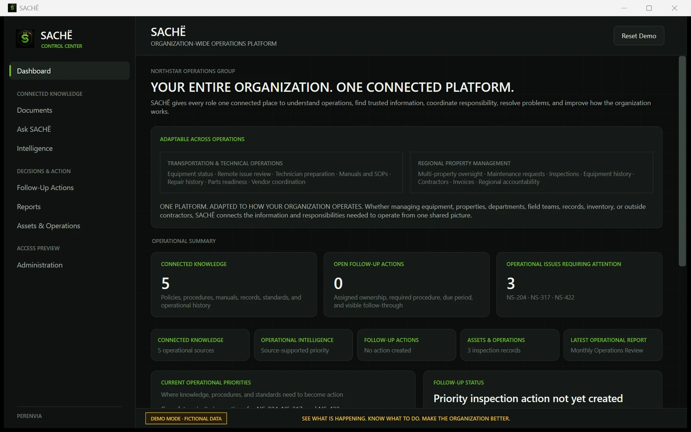Minimize the SACHË window

624,8
